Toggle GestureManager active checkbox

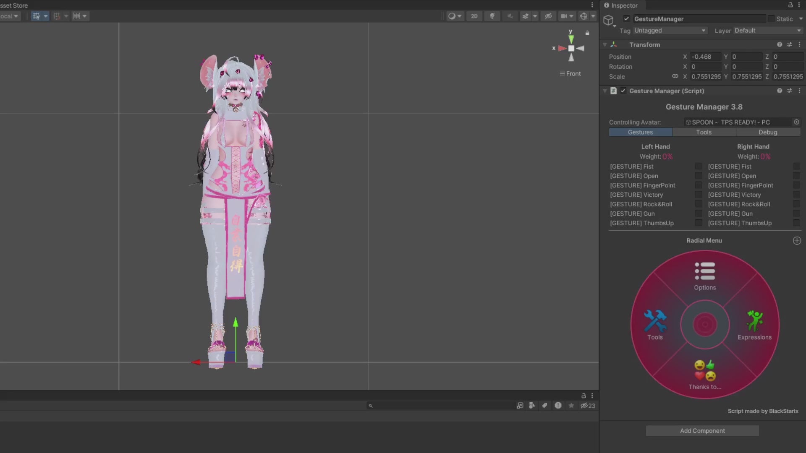tap(626, 19)
